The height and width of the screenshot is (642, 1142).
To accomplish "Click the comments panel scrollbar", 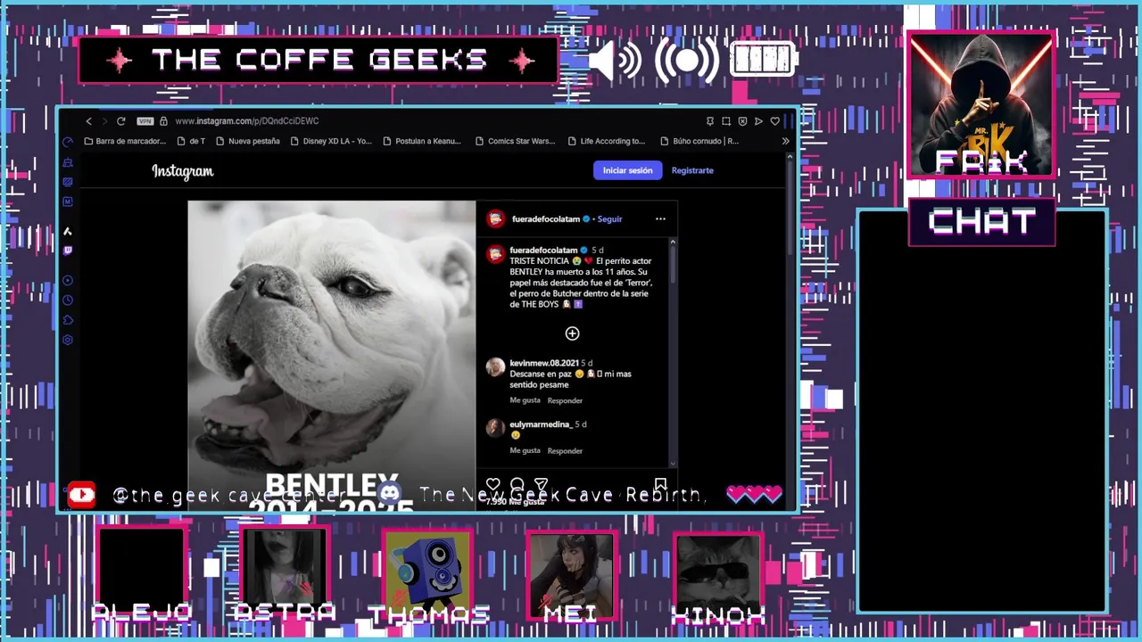I will (x=673, y=265).
